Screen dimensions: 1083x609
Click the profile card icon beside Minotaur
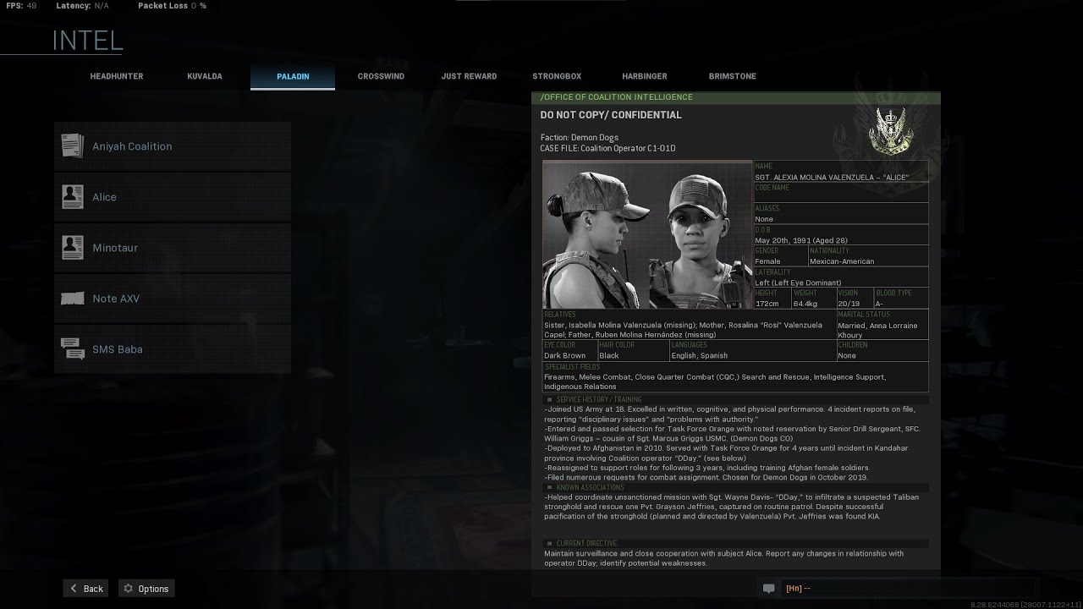[x=73, y=247]
